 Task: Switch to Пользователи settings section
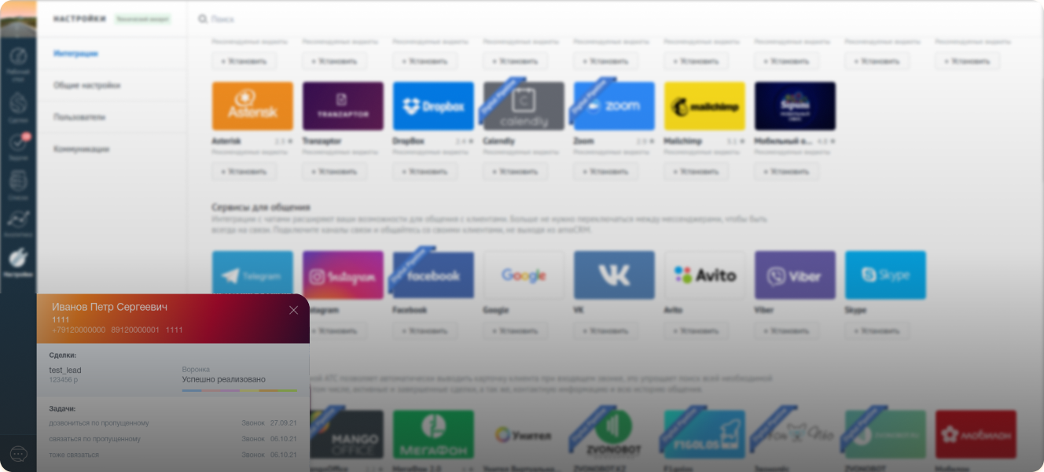(x=79, y=117)
